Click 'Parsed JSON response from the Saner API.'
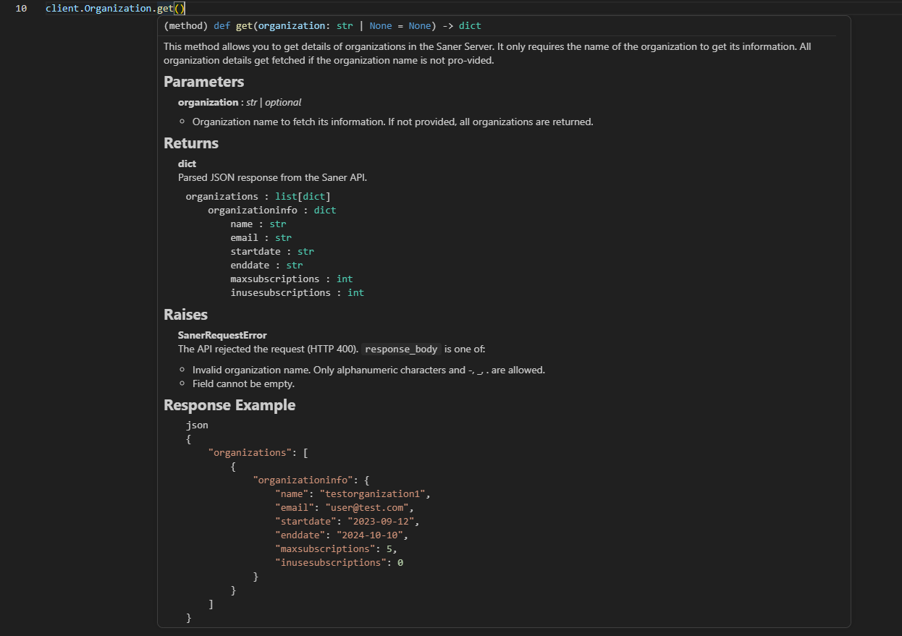Image resolution: width=902 pixels, height=636 pixels. pos(273,177)
